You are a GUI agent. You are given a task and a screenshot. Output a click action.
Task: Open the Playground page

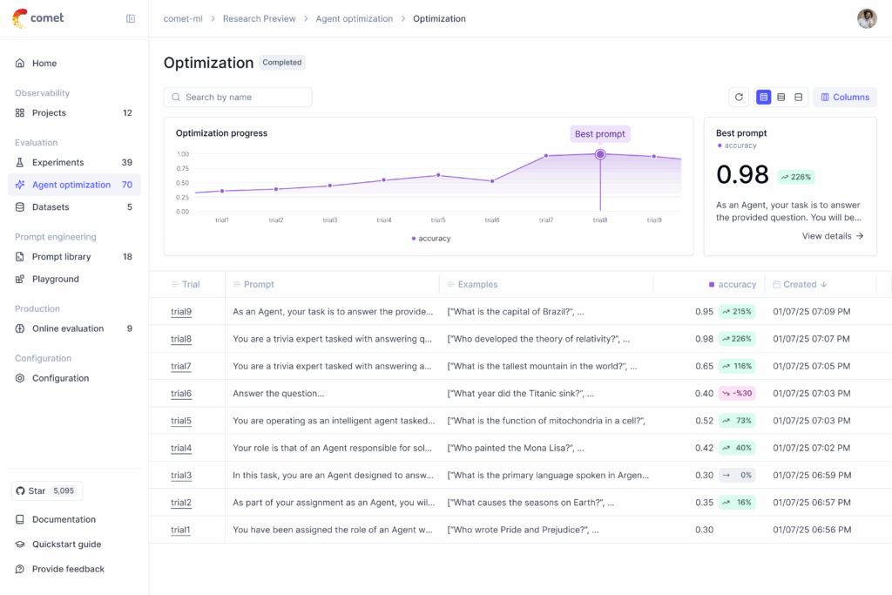point(55,280)
